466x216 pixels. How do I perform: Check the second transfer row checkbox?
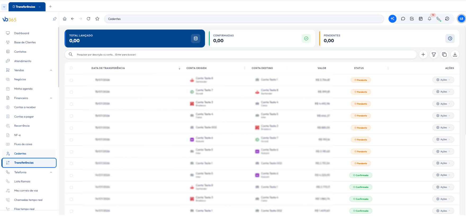(x=71, y=92)
